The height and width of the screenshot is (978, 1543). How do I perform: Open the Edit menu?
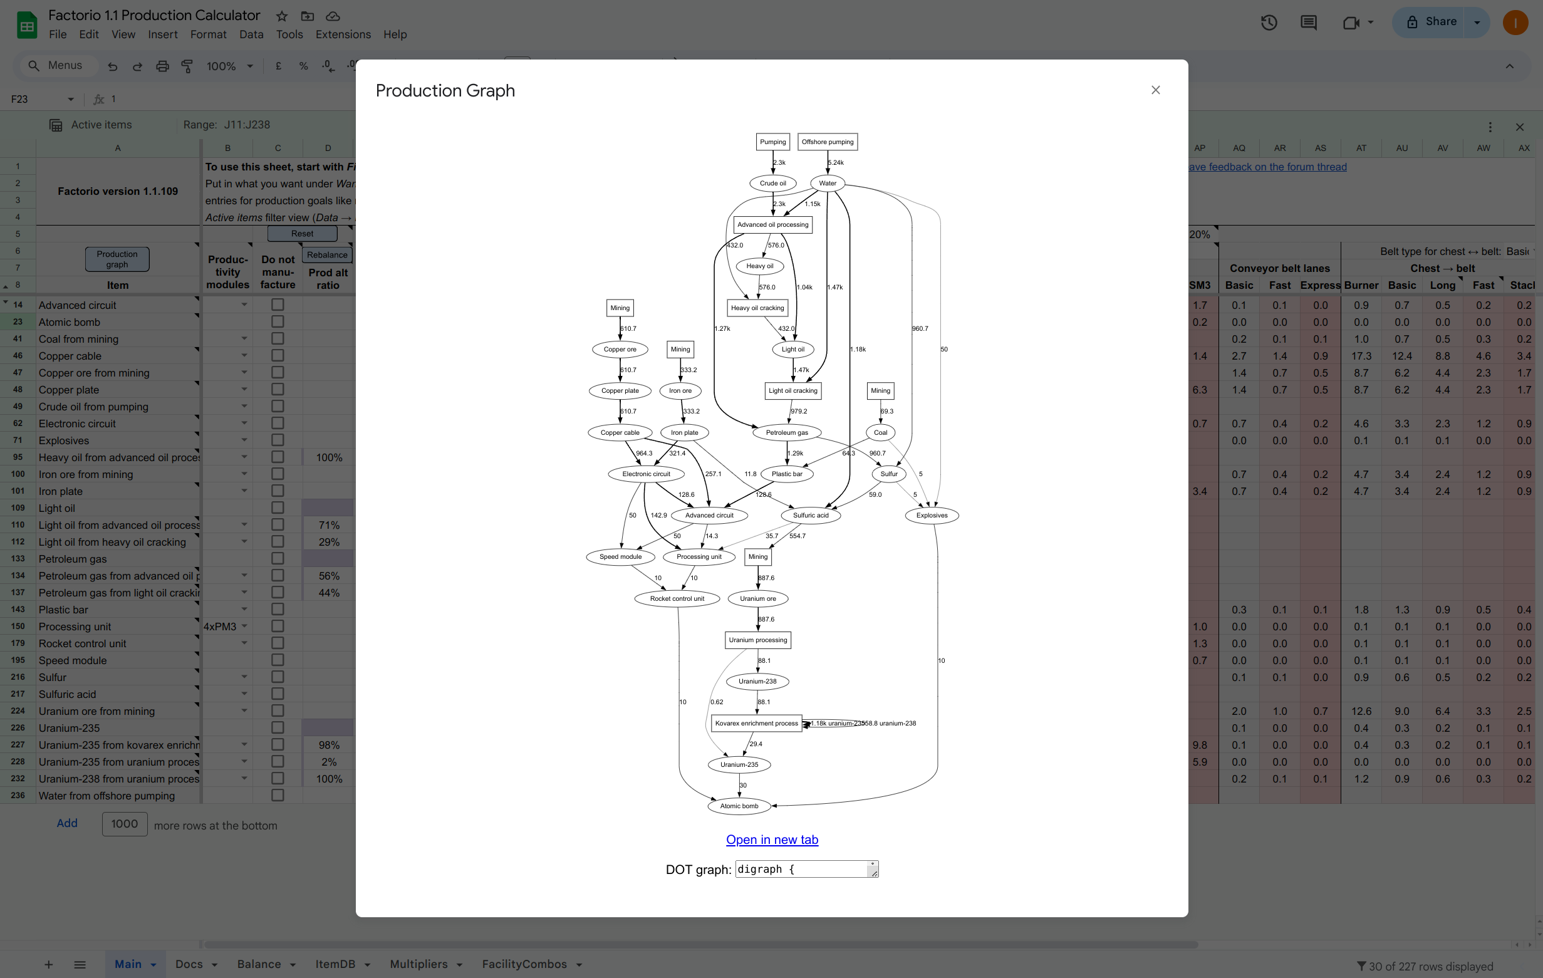(89, 34)
